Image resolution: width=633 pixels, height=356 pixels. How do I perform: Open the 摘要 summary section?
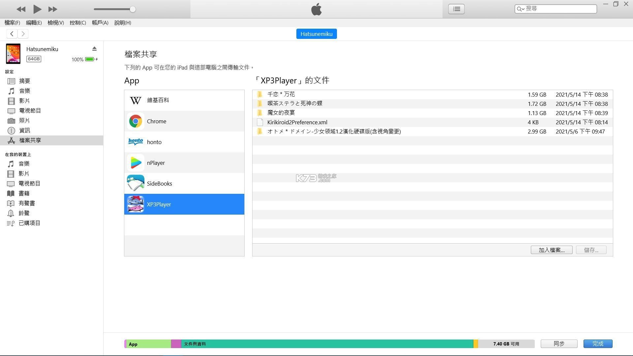coord(24,81)
